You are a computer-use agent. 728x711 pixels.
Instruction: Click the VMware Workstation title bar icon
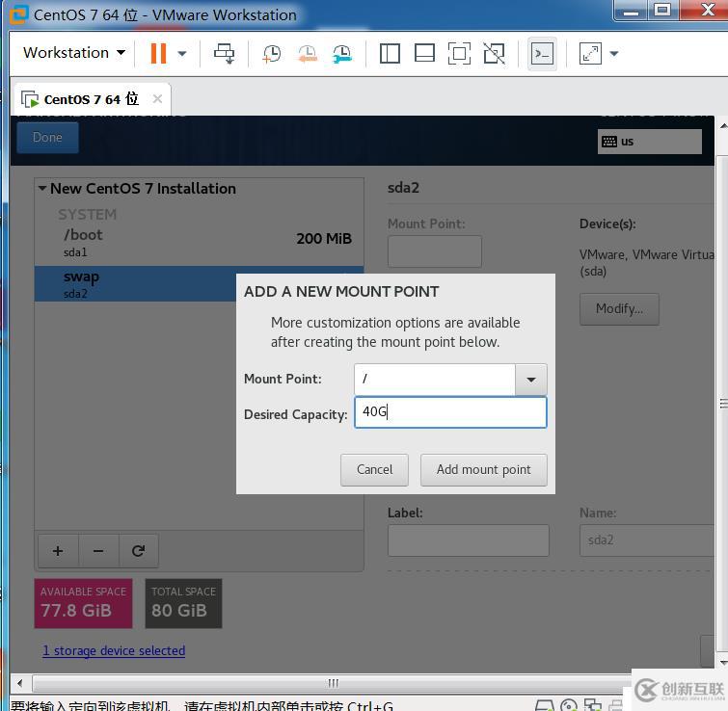(19, 14)
